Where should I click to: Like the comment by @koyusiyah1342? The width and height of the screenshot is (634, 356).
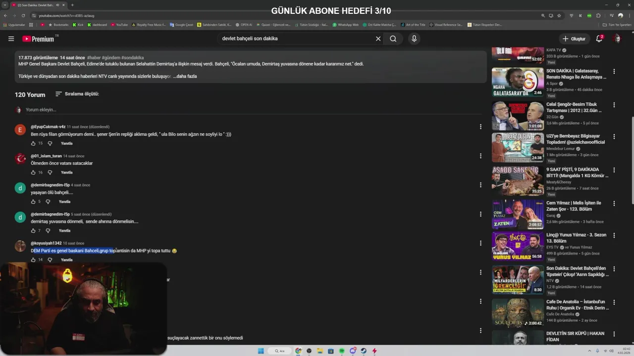point(33,260)
